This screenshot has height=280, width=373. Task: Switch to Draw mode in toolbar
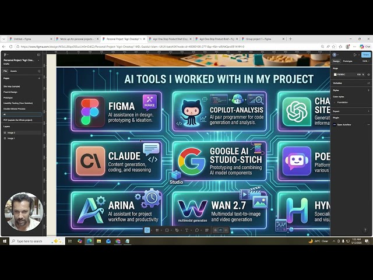pos(215,230)
